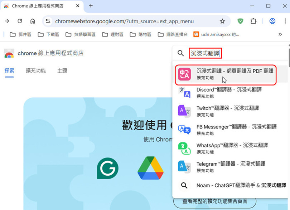The image size is (290, 210).
Task: Search for Noam - ChatGPT翻譯助手 suggestion
Action: (230, 185)
